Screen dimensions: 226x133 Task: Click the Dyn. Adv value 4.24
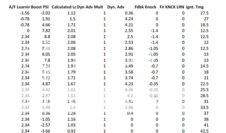(129, 19)
